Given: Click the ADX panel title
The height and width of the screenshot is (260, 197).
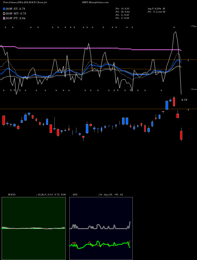Looking at the screenshot, I should point(75,195).
